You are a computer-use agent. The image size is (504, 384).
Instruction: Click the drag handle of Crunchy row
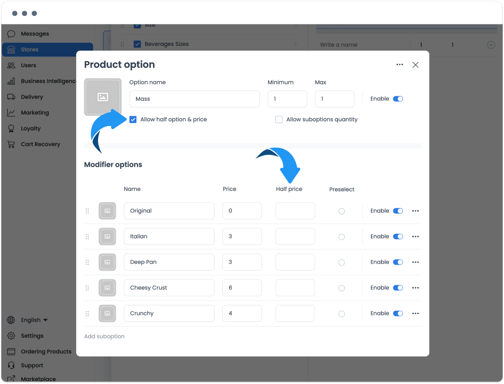pyautogui.click(x=87, y=314)
